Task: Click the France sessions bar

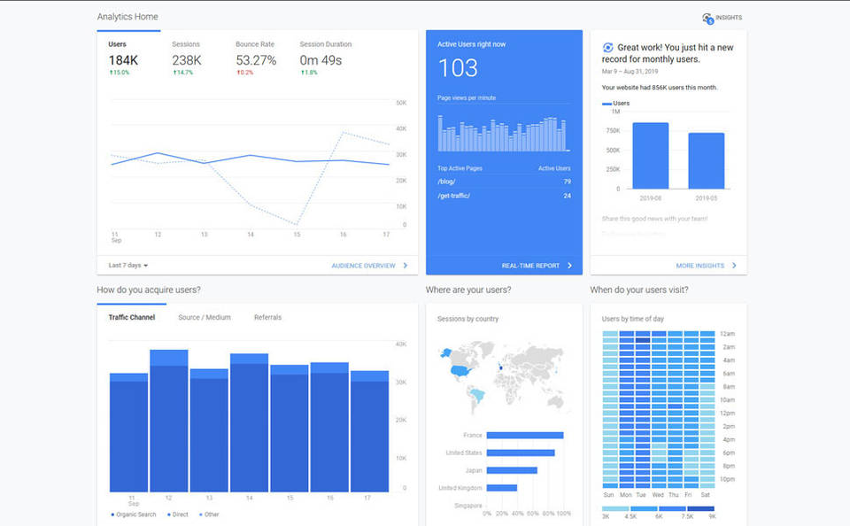Action: 525,436
